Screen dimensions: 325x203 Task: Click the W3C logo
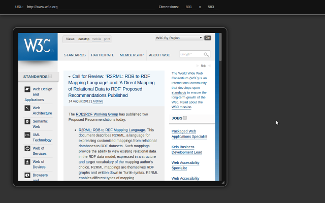point(38,46)
